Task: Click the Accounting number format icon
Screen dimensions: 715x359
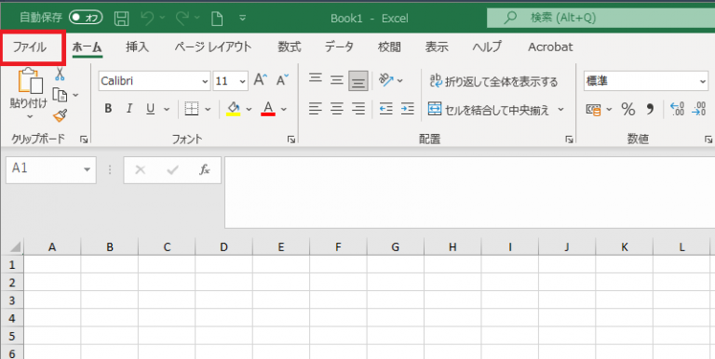Action: (x=593, y=110)
